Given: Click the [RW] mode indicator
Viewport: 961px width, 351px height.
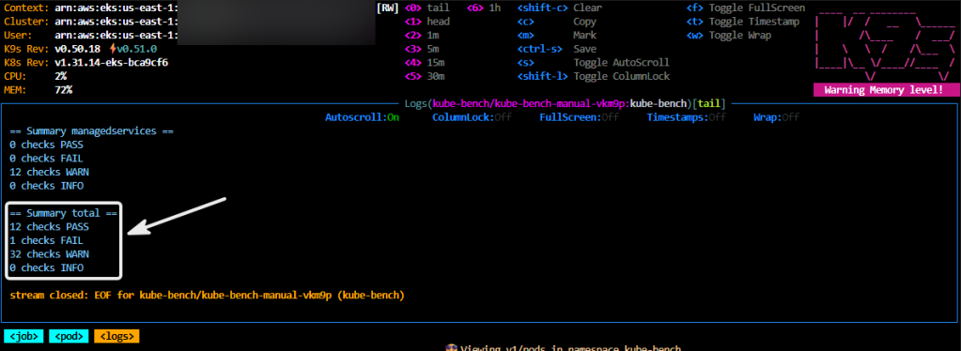Looking at the screenshot, I should (388, 8).
